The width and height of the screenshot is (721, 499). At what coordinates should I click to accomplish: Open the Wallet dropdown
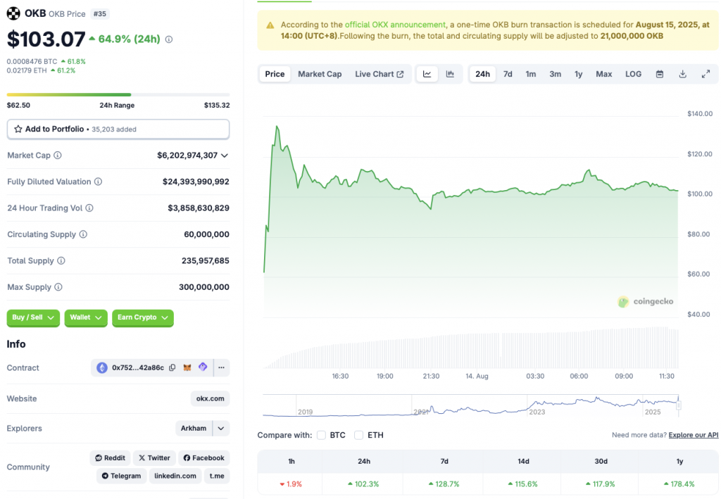tap(86, 317)
